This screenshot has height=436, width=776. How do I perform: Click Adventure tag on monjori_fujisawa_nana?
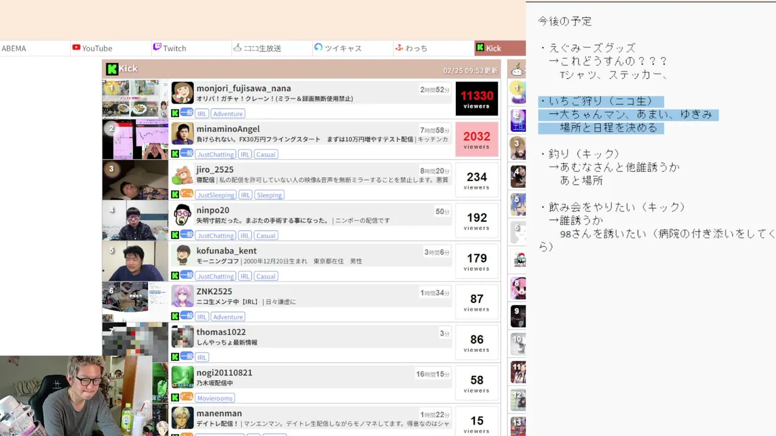click(228, 114)
